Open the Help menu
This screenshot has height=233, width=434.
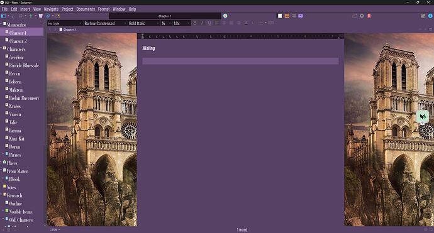(132, 9)
